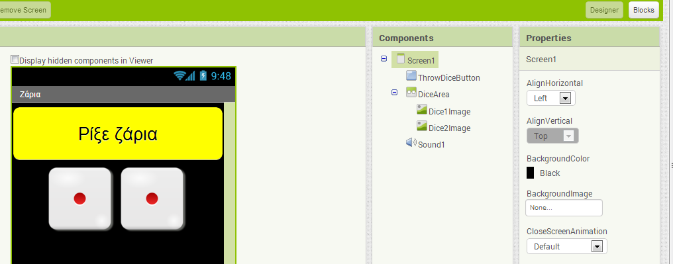Click the BackgroundImage None field

click(x=564, y=208)
